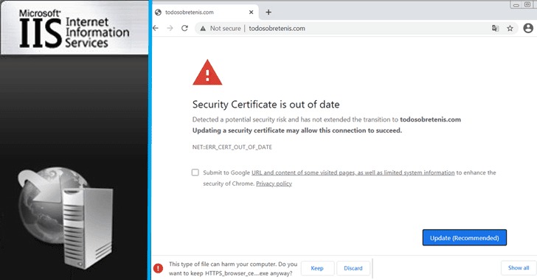The width and height of the screenshot is (537, 280).
Task: Open the translate page icon
Action: pyautogui.click(x=495, y=29)
